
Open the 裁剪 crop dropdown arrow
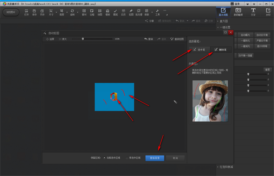tap(67, 12)
